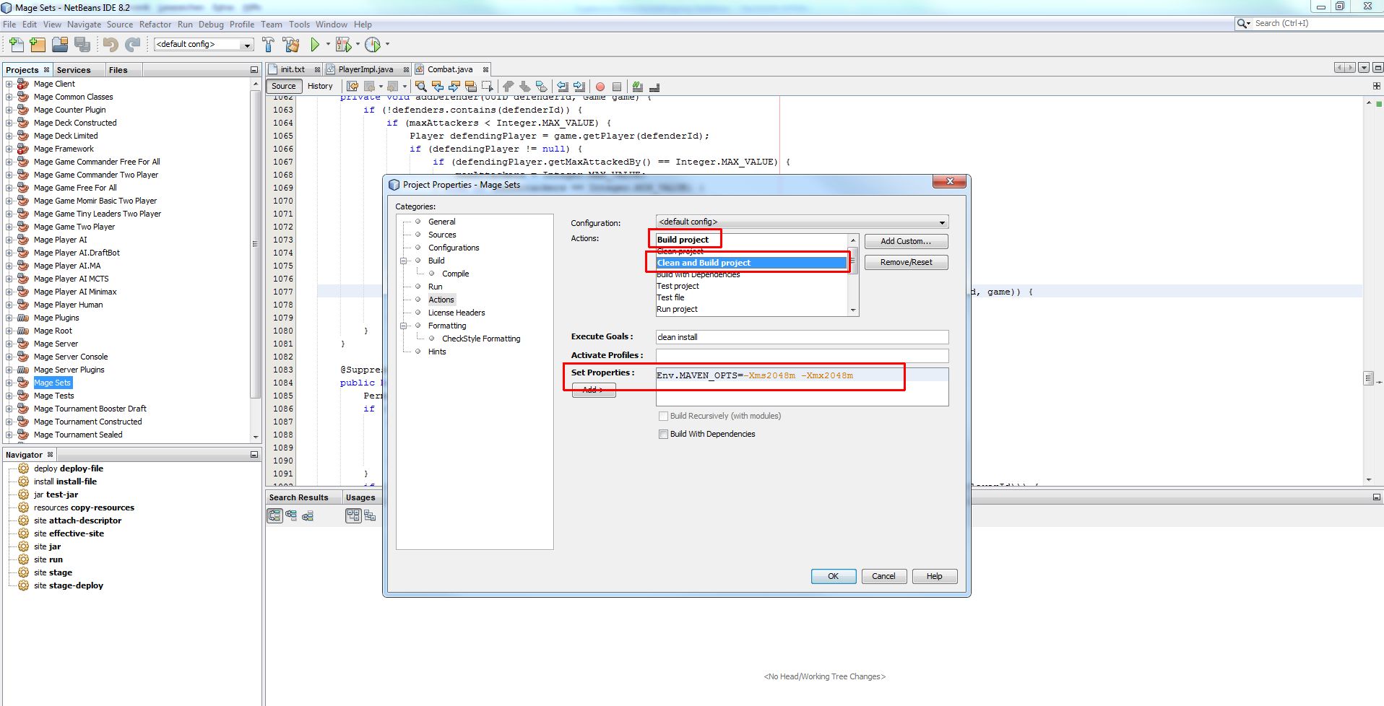The height and width of the screenshot is (706, 1384).
Task: Open the Navigate menu
Action: coord(85,24)
